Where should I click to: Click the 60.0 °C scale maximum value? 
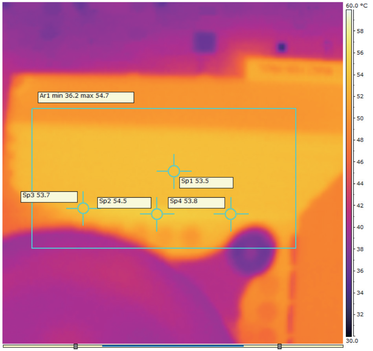click(x=357, y=5)
